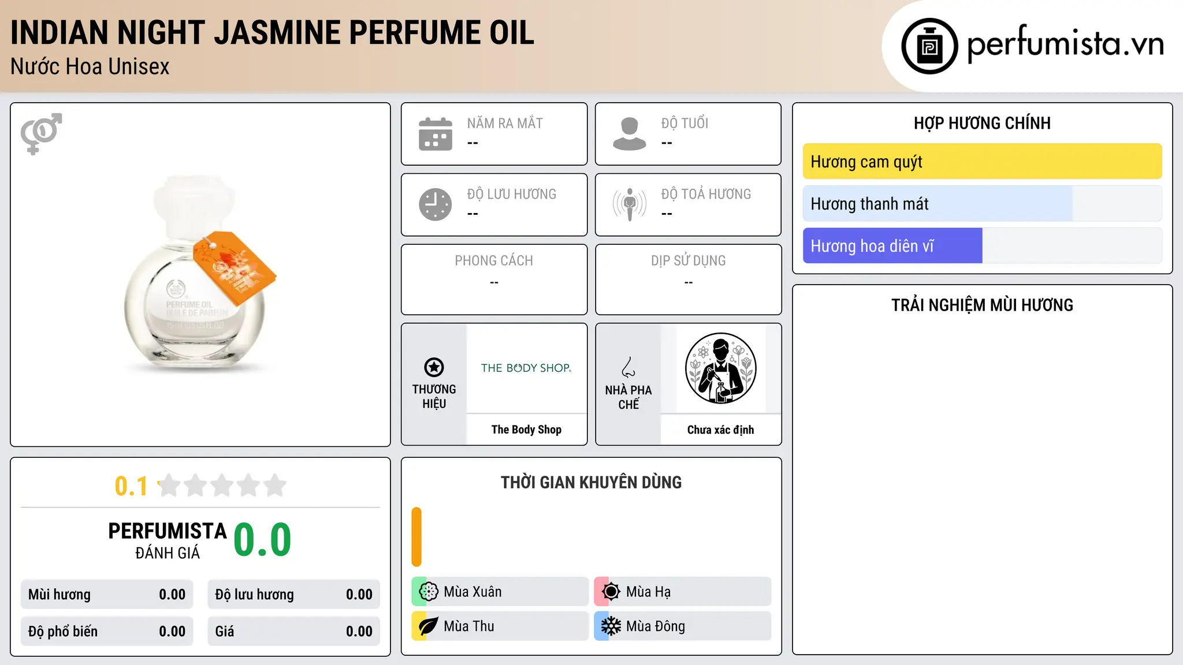Screen dimensions: 1183x665
Task: Click the unisex gender symbol icon
Action: 41,133
